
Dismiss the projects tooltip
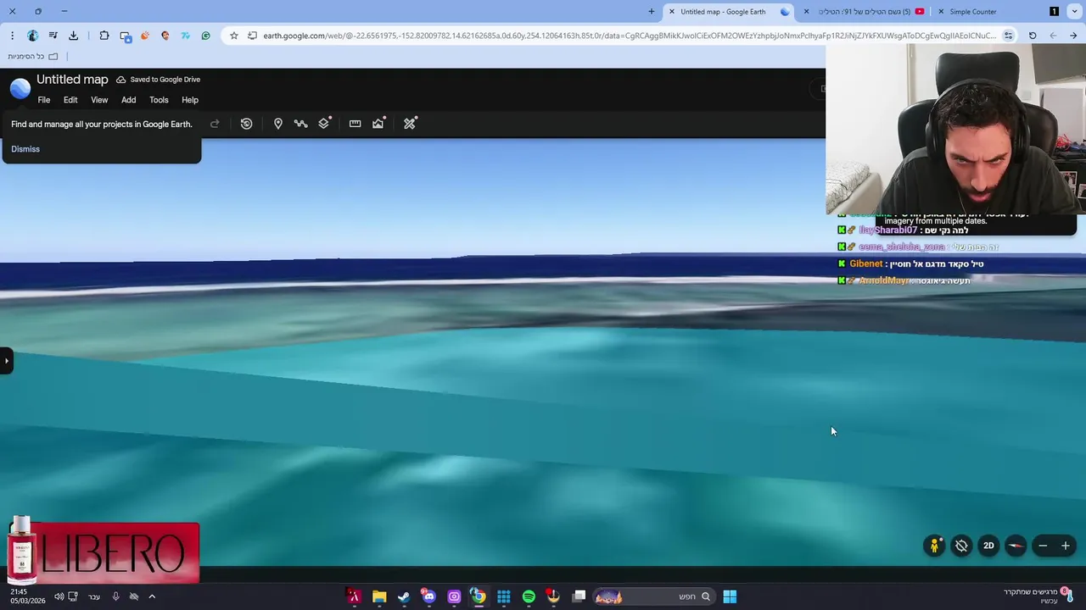25,149
